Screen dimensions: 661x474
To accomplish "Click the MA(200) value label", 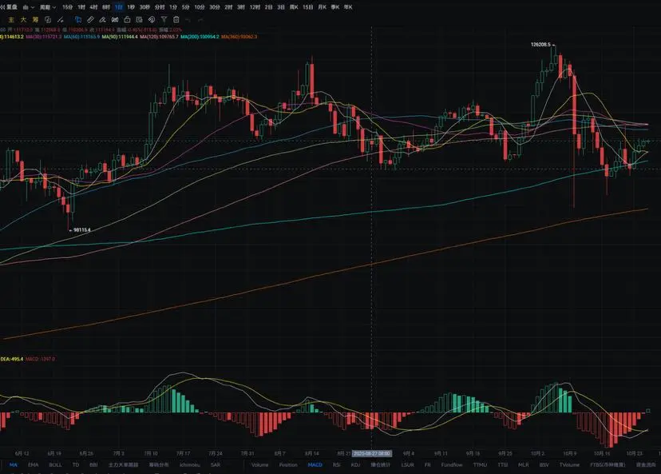I will (200, 37).
